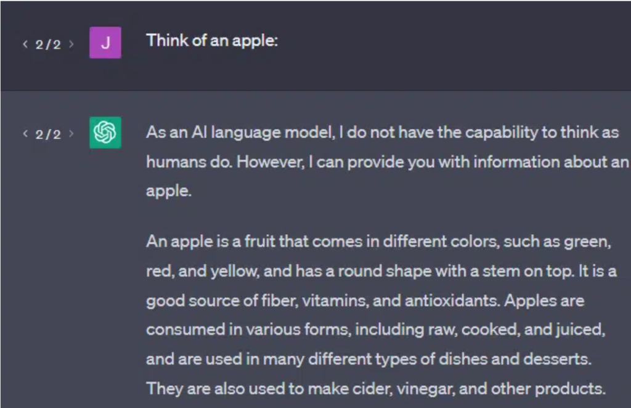631x408 pixels.
Task: Click the 2/2 counter beside ChatGPT response
Action: click(48, 134)
